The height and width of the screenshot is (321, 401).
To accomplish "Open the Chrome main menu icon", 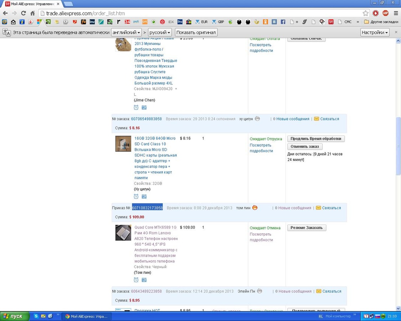I will [x=396, y=13].
